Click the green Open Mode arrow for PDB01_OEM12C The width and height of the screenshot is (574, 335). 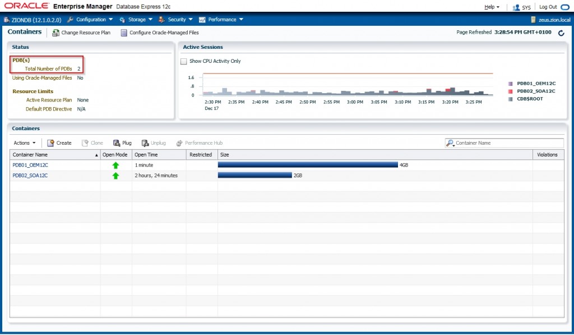pyautogui.click(x=115, y=164)
